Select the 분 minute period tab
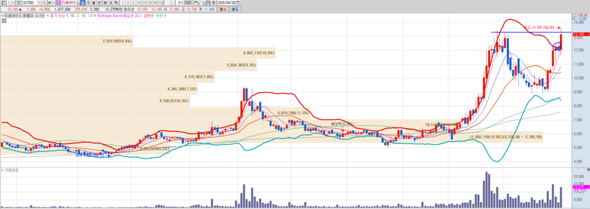The image size is (590, 209). point(105,3)
